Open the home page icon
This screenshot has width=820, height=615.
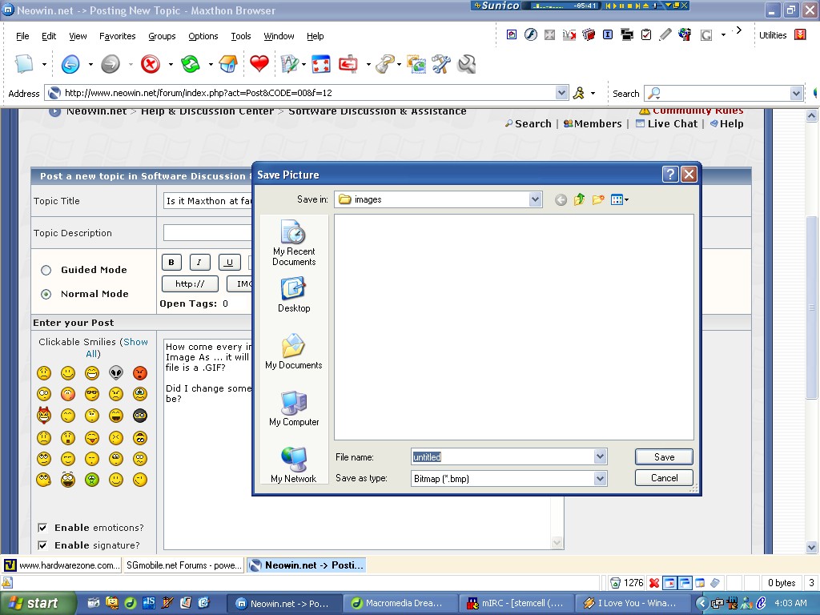(228, 64)
